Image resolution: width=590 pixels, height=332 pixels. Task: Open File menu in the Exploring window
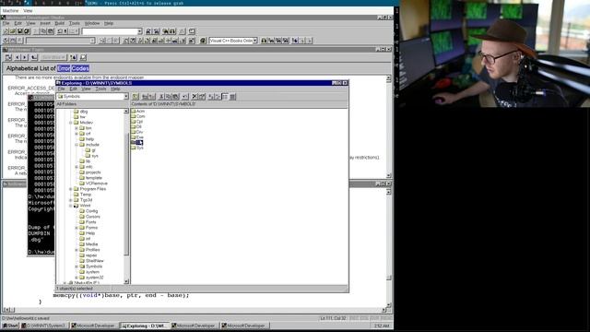[62, 89]
